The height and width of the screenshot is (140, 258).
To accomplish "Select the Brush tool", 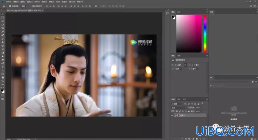I will point(3,39).
